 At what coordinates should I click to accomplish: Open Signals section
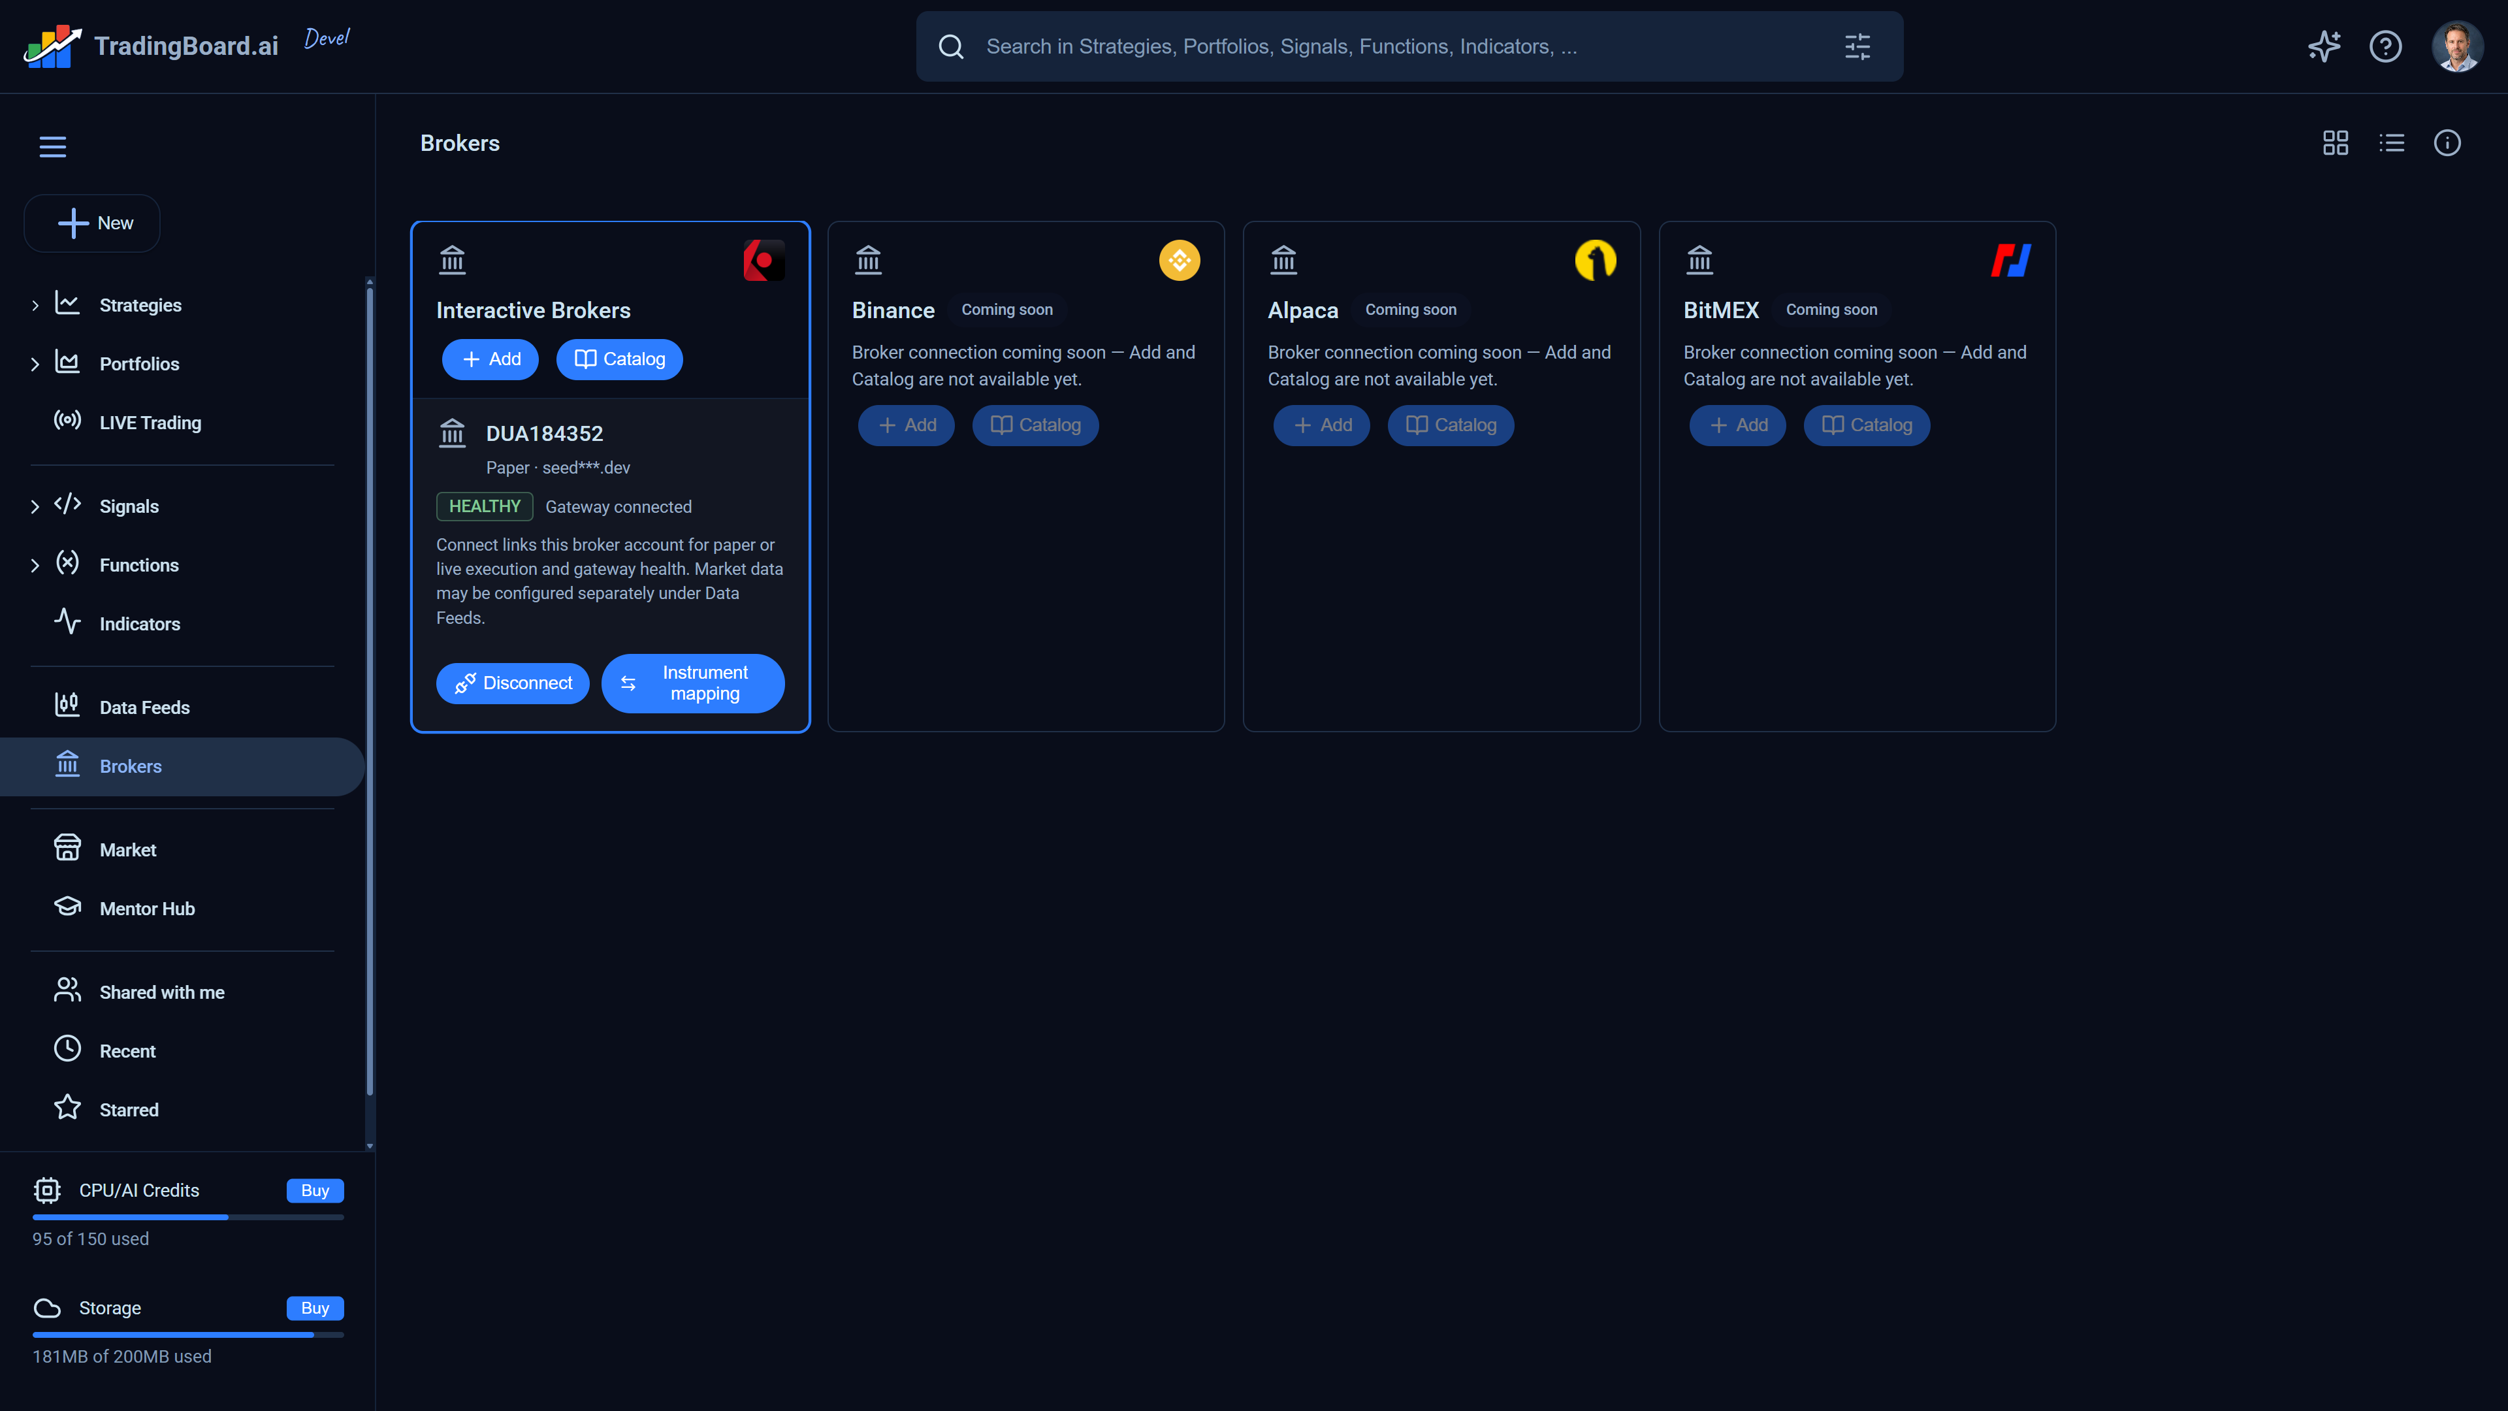(129, 506)
